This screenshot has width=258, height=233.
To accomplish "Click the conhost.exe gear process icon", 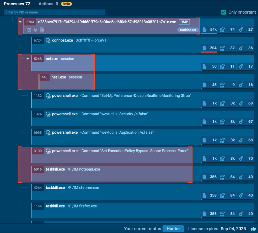I will tap(48, 41).
